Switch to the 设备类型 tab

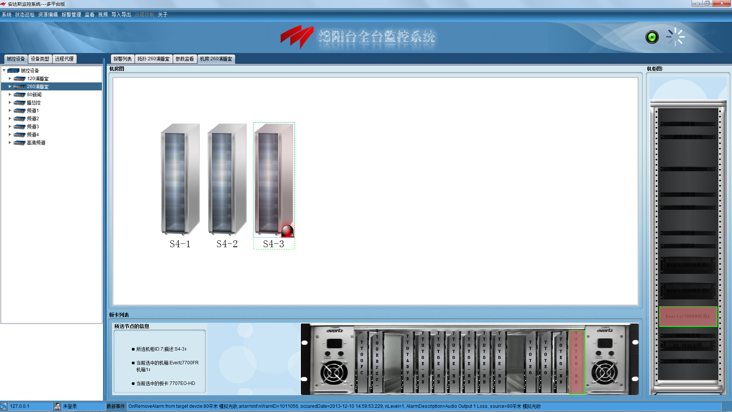(40, 59)
